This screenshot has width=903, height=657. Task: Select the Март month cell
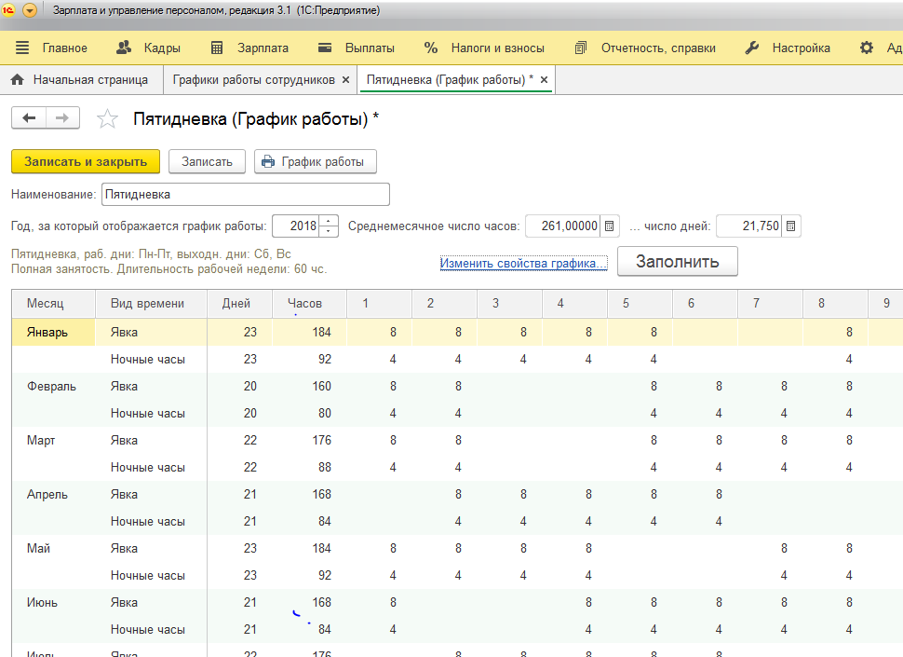pos(54,440)
